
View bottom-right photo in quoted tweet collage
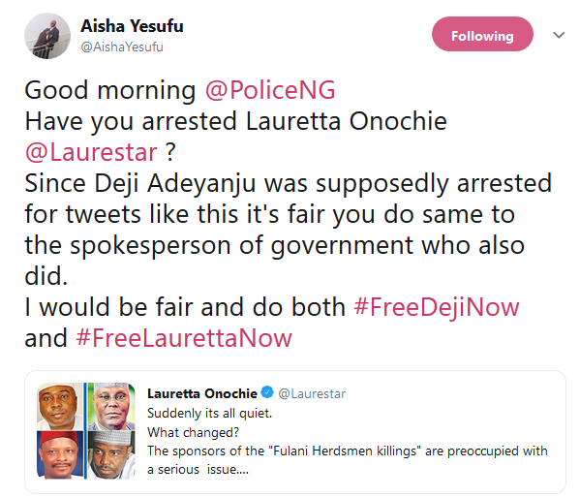tap(111, 454)
